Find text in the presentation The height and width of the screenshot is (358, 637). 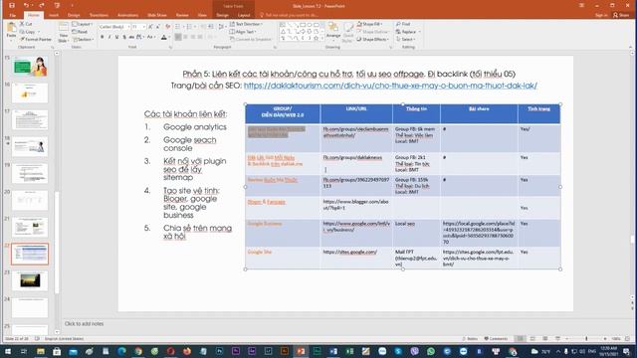(x=403, y=24)
